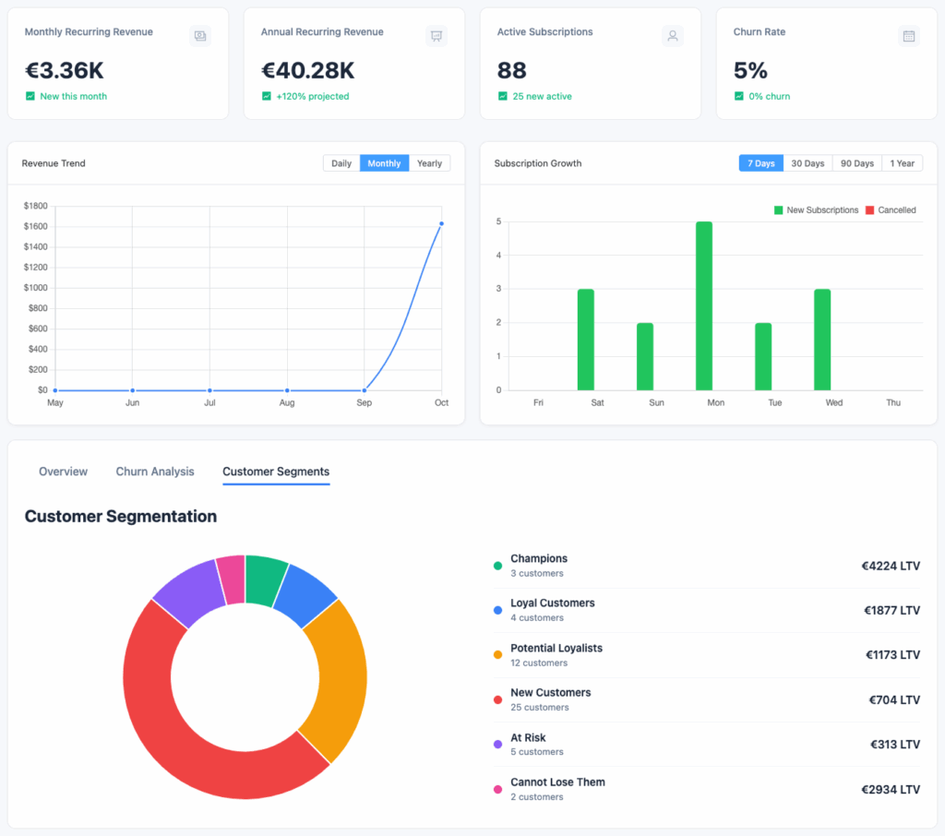Click the green trend icon beside 'New this month'
Viewport: 945px width, 836px height.
coord(30,96)
